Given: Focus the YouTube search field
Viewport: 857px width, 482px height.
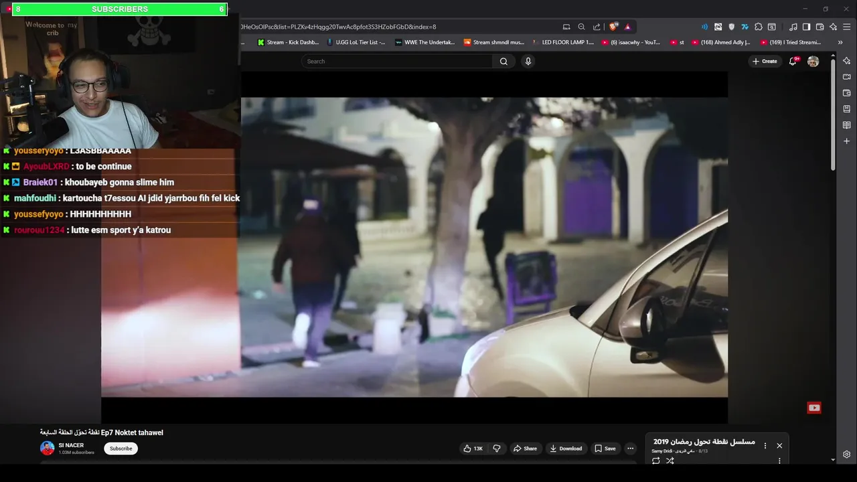Looking at the screenshot, I should click(x=397, y=61).
